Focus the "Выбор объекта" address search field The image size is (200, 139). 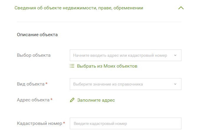tap(120, 55)
